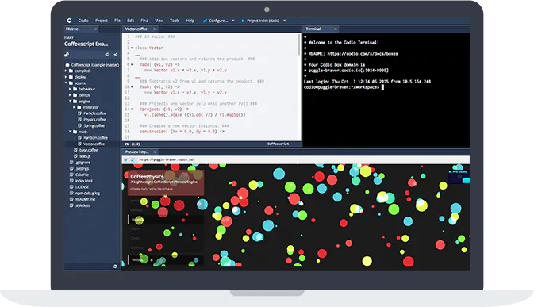The image size is (534, 307).
Task: Collapse the math folder
Action: (x=71, y=132)
